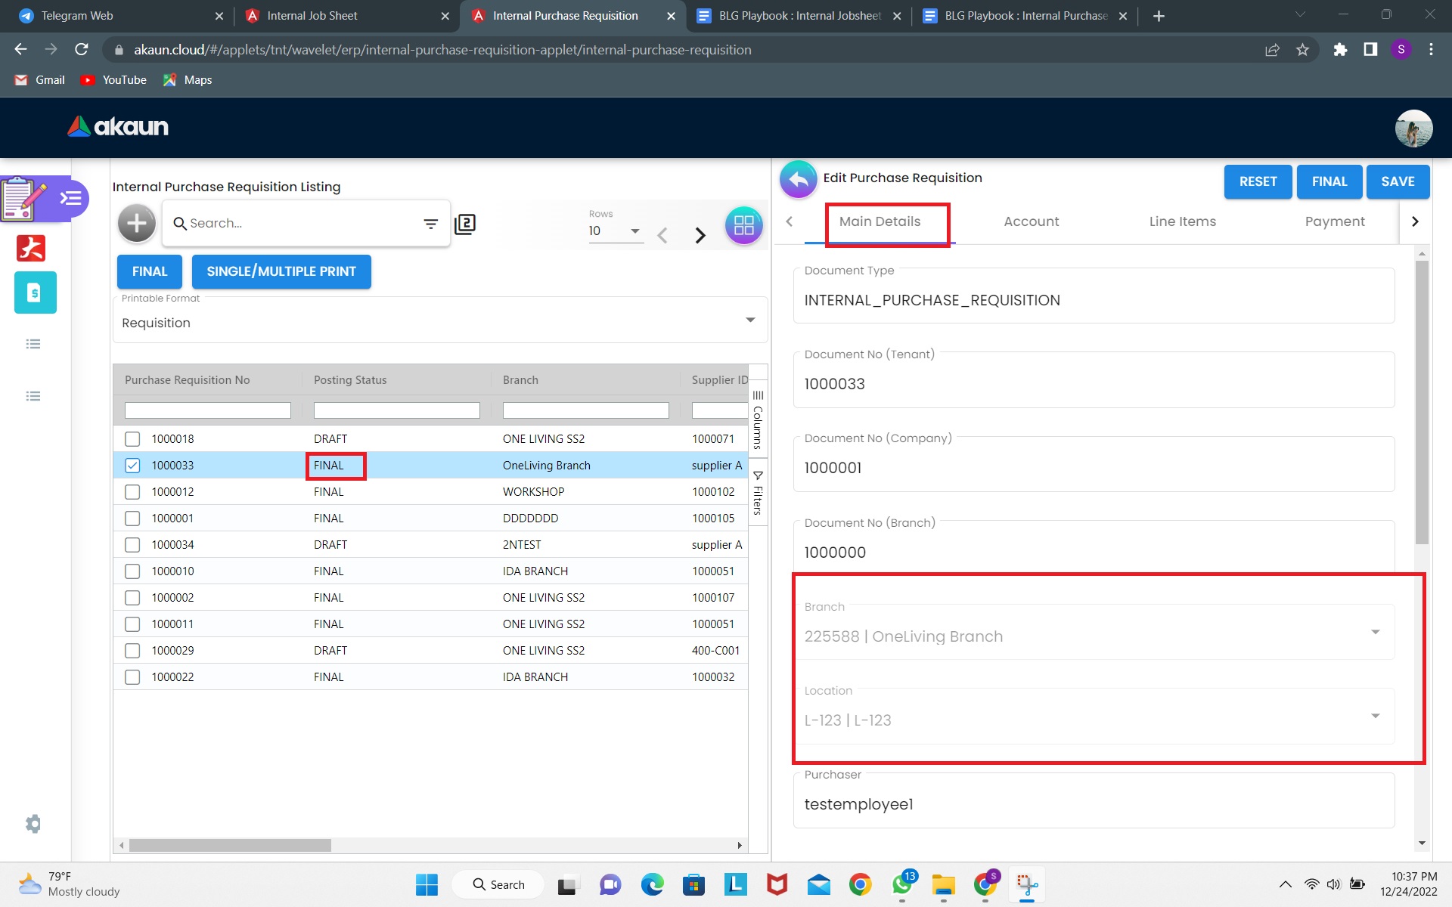Select checkbox for requisition 1000034
The image size is (1452, 907).
pyautogui.click(x=132, y=545)
